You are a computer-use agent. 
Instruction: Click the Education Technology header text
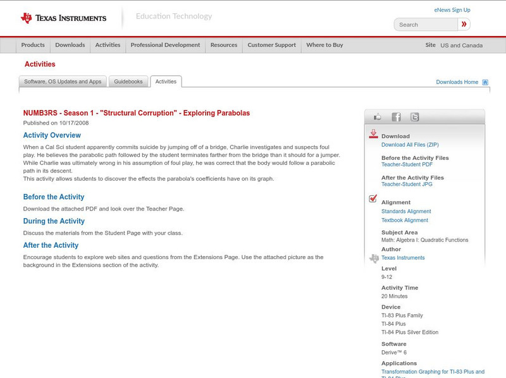coord(174,16)
